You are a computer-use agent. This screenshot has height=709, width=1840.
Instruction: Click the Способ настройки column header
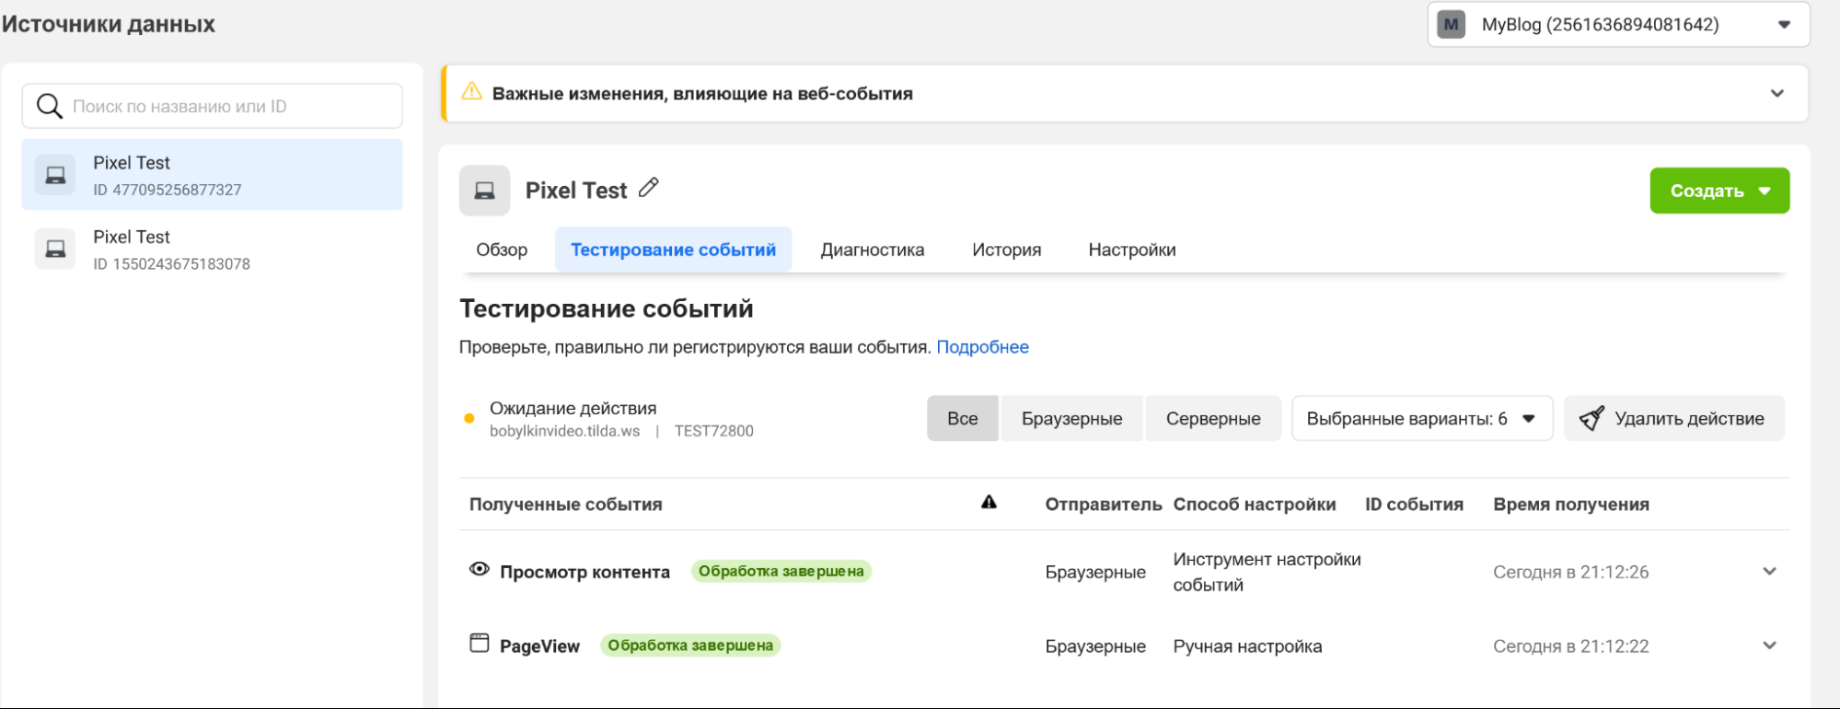click(1254, 505)
